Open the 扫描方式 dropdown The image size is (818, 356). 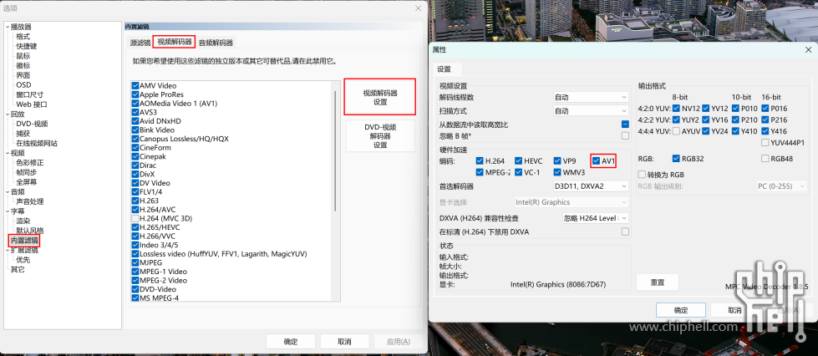coord(591,110)
